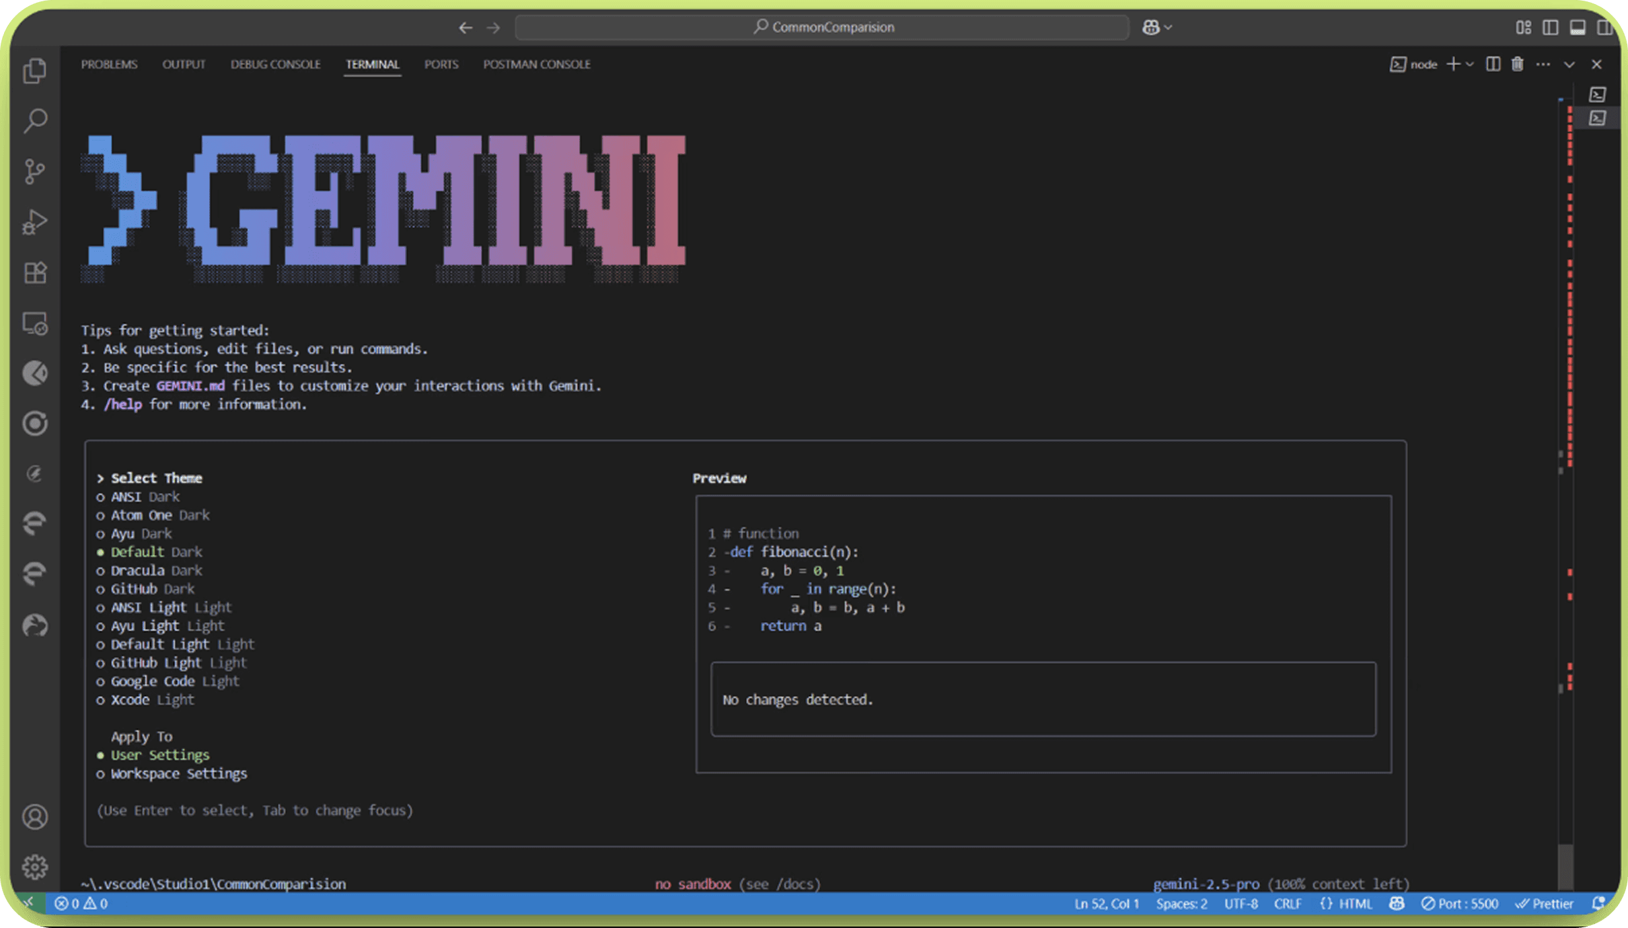Screen dimensions: 1628x928
Task: Open the new terminal launch profile dropdown
Action: point(1470,65)
